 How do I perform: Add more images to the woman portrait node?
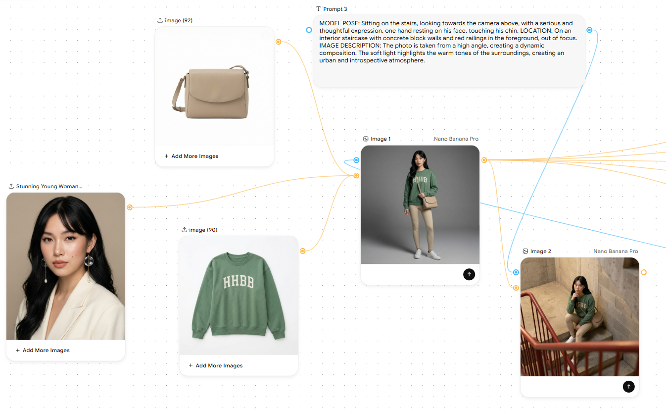tap(42, 351)
